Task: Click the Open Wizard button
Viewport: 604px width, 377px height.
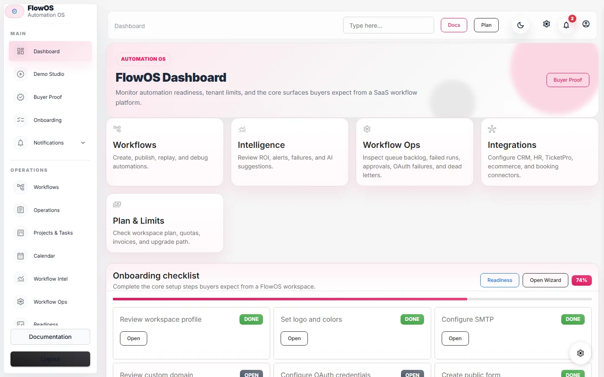Action: [x=545, y=280]
